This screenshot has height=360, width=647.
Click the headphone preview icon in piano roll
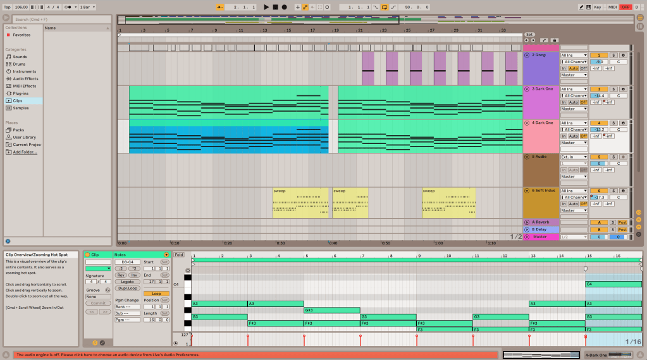tap(188, 270)
